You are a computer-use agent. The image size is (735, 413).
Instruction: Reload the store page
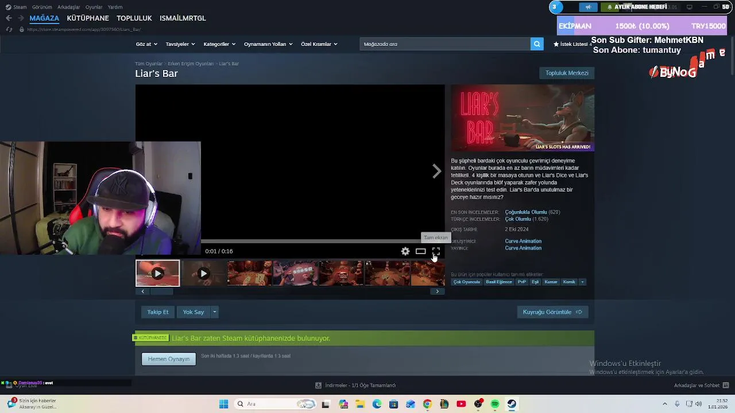point(9,29)
